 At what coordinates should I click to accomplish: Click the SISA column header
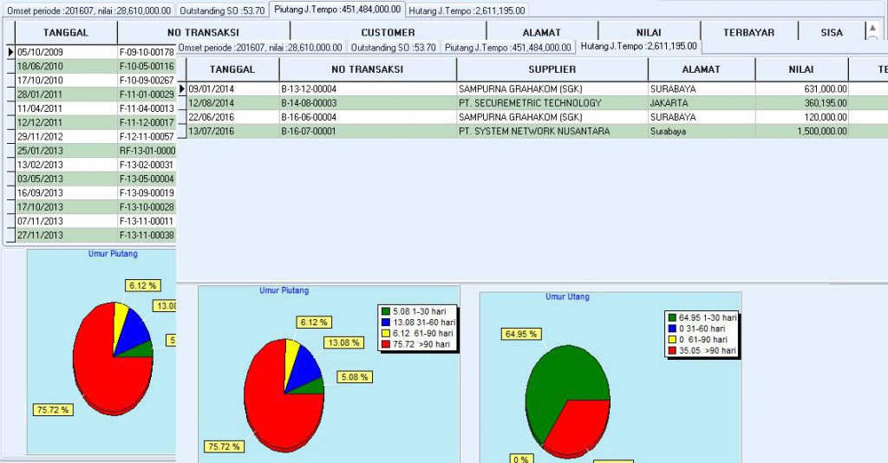pos(831,32)
